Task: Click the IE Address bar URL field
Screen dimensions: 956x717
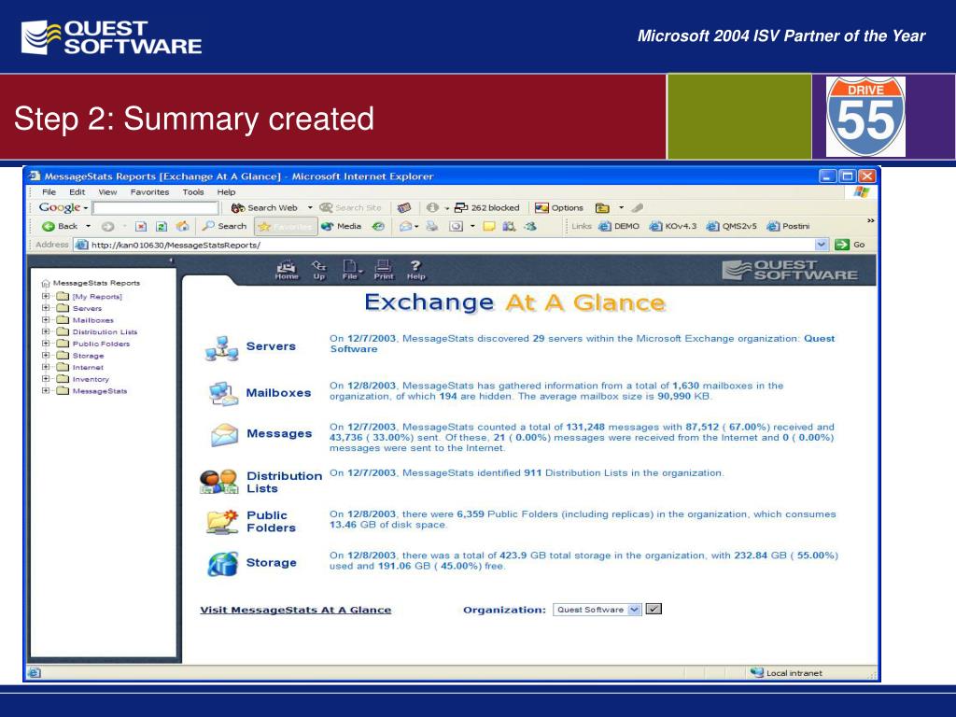Action: [451, 246]
